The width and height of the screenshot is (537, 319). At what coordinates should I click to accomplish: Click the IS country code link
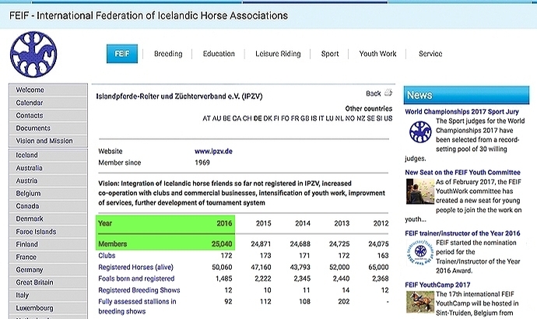[314, 118]
